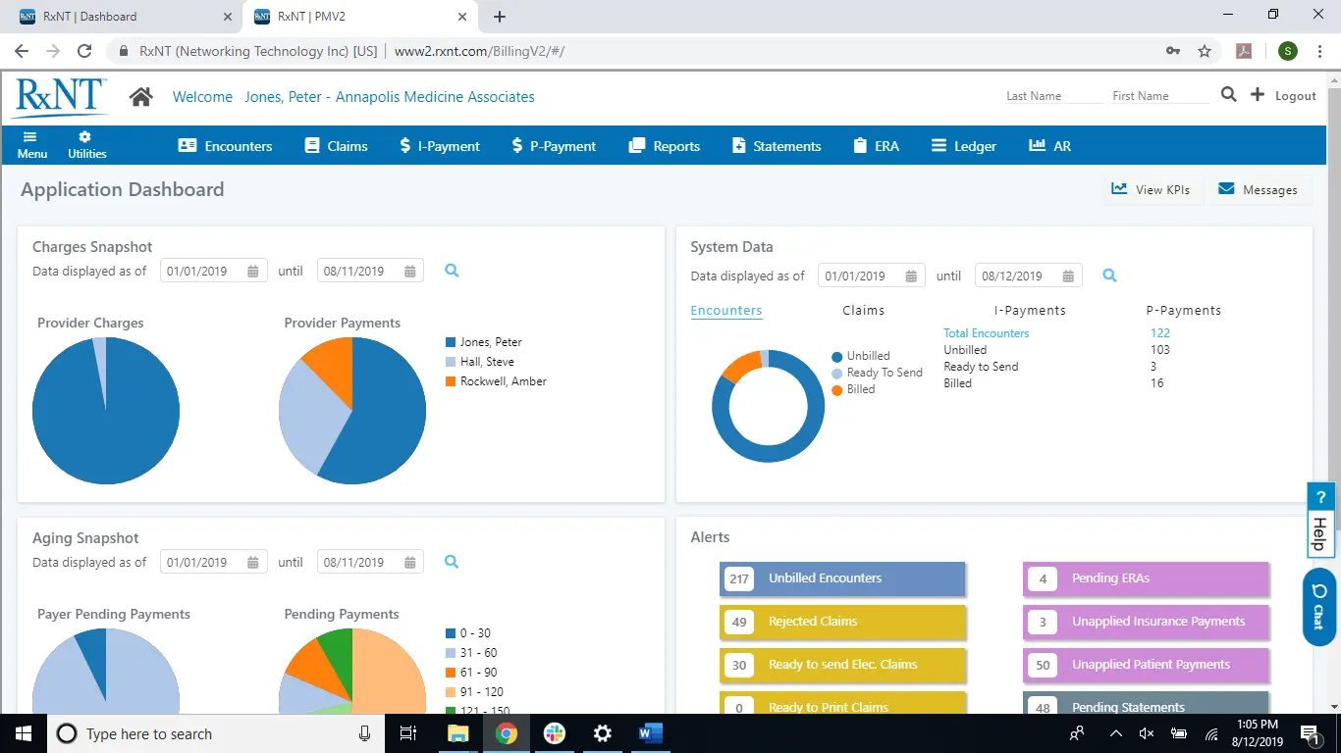
Task: View Total Encounters details
Action: [x=985, y=332]
